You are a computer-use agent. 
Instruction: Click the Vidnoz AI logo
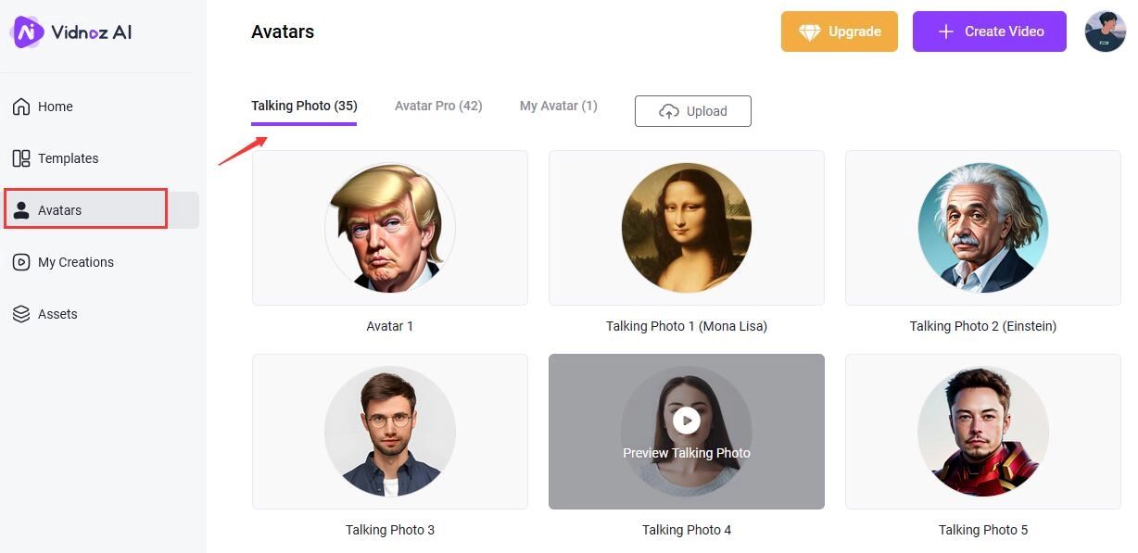coord(70,31)
